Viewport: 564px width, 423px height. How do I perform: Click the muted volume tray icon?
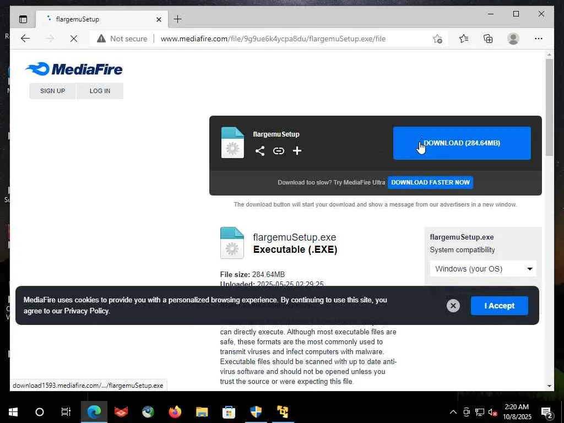(x=492, y=412)
